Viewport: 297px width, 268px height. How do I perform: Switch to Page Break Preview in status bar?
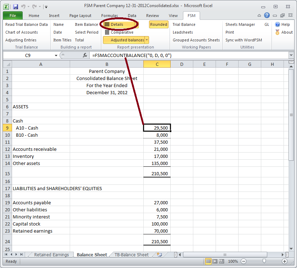point(222,261)
